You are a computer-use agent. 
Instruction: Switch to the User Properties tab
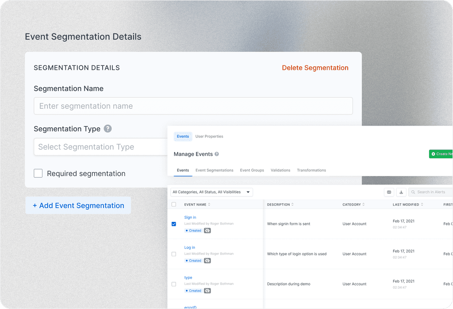[209, 136]
